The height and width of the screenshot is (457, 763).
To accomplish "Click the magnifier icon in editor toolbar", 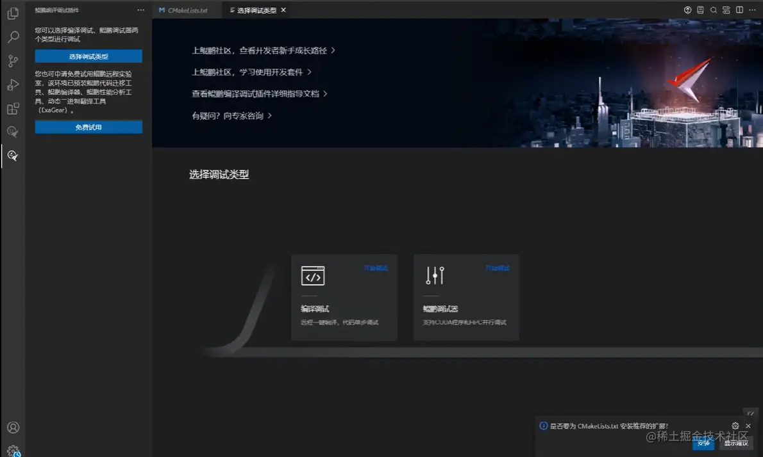I will tap(714, 10).
